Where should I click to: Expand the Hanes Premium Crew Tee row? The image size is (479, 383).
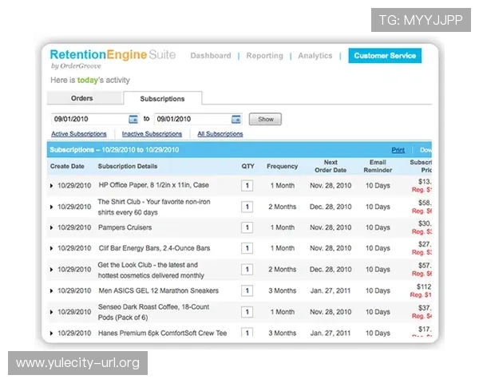click(51, 334)
